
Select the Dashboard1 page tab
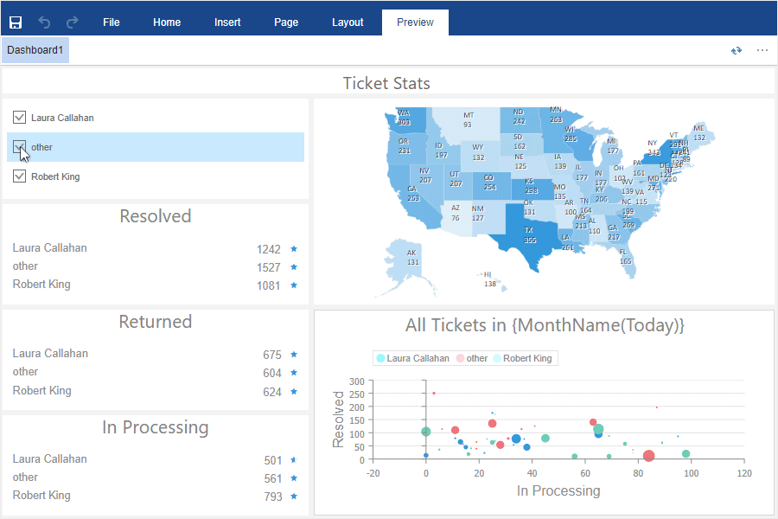coord(35,50)
